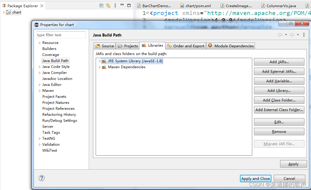The image size is (311, 190).
Task: Select Project Facets entry
Action: pyautogui.click(x=54, y=97)
